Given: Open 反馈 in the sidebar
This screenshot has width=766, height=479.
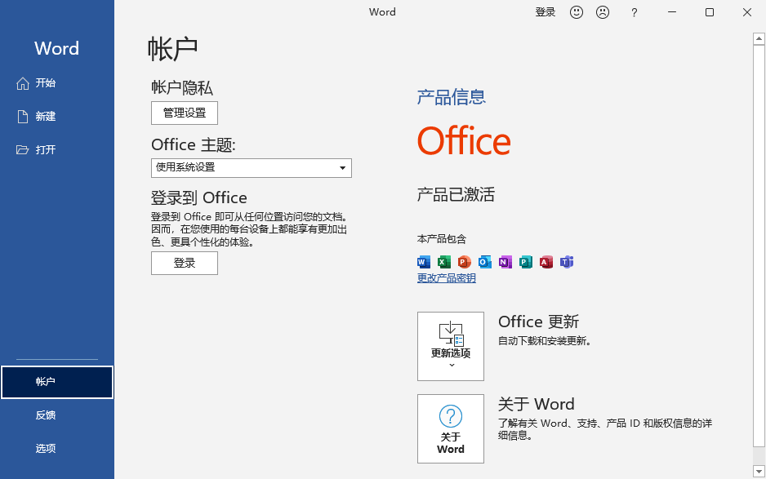Looking at the screenshot, I should pos(57,415).
